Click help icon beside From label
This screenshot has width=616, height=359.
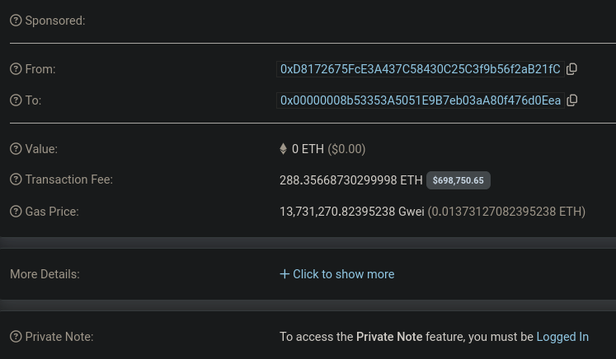(16, 69)
